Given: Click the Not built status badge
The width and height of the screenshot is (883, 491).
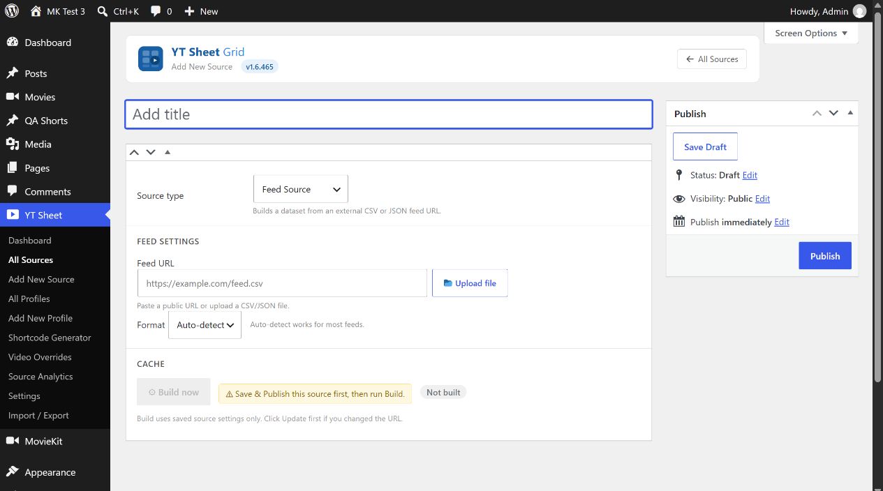Looking at the screenshot, I should tap(443, 393).
